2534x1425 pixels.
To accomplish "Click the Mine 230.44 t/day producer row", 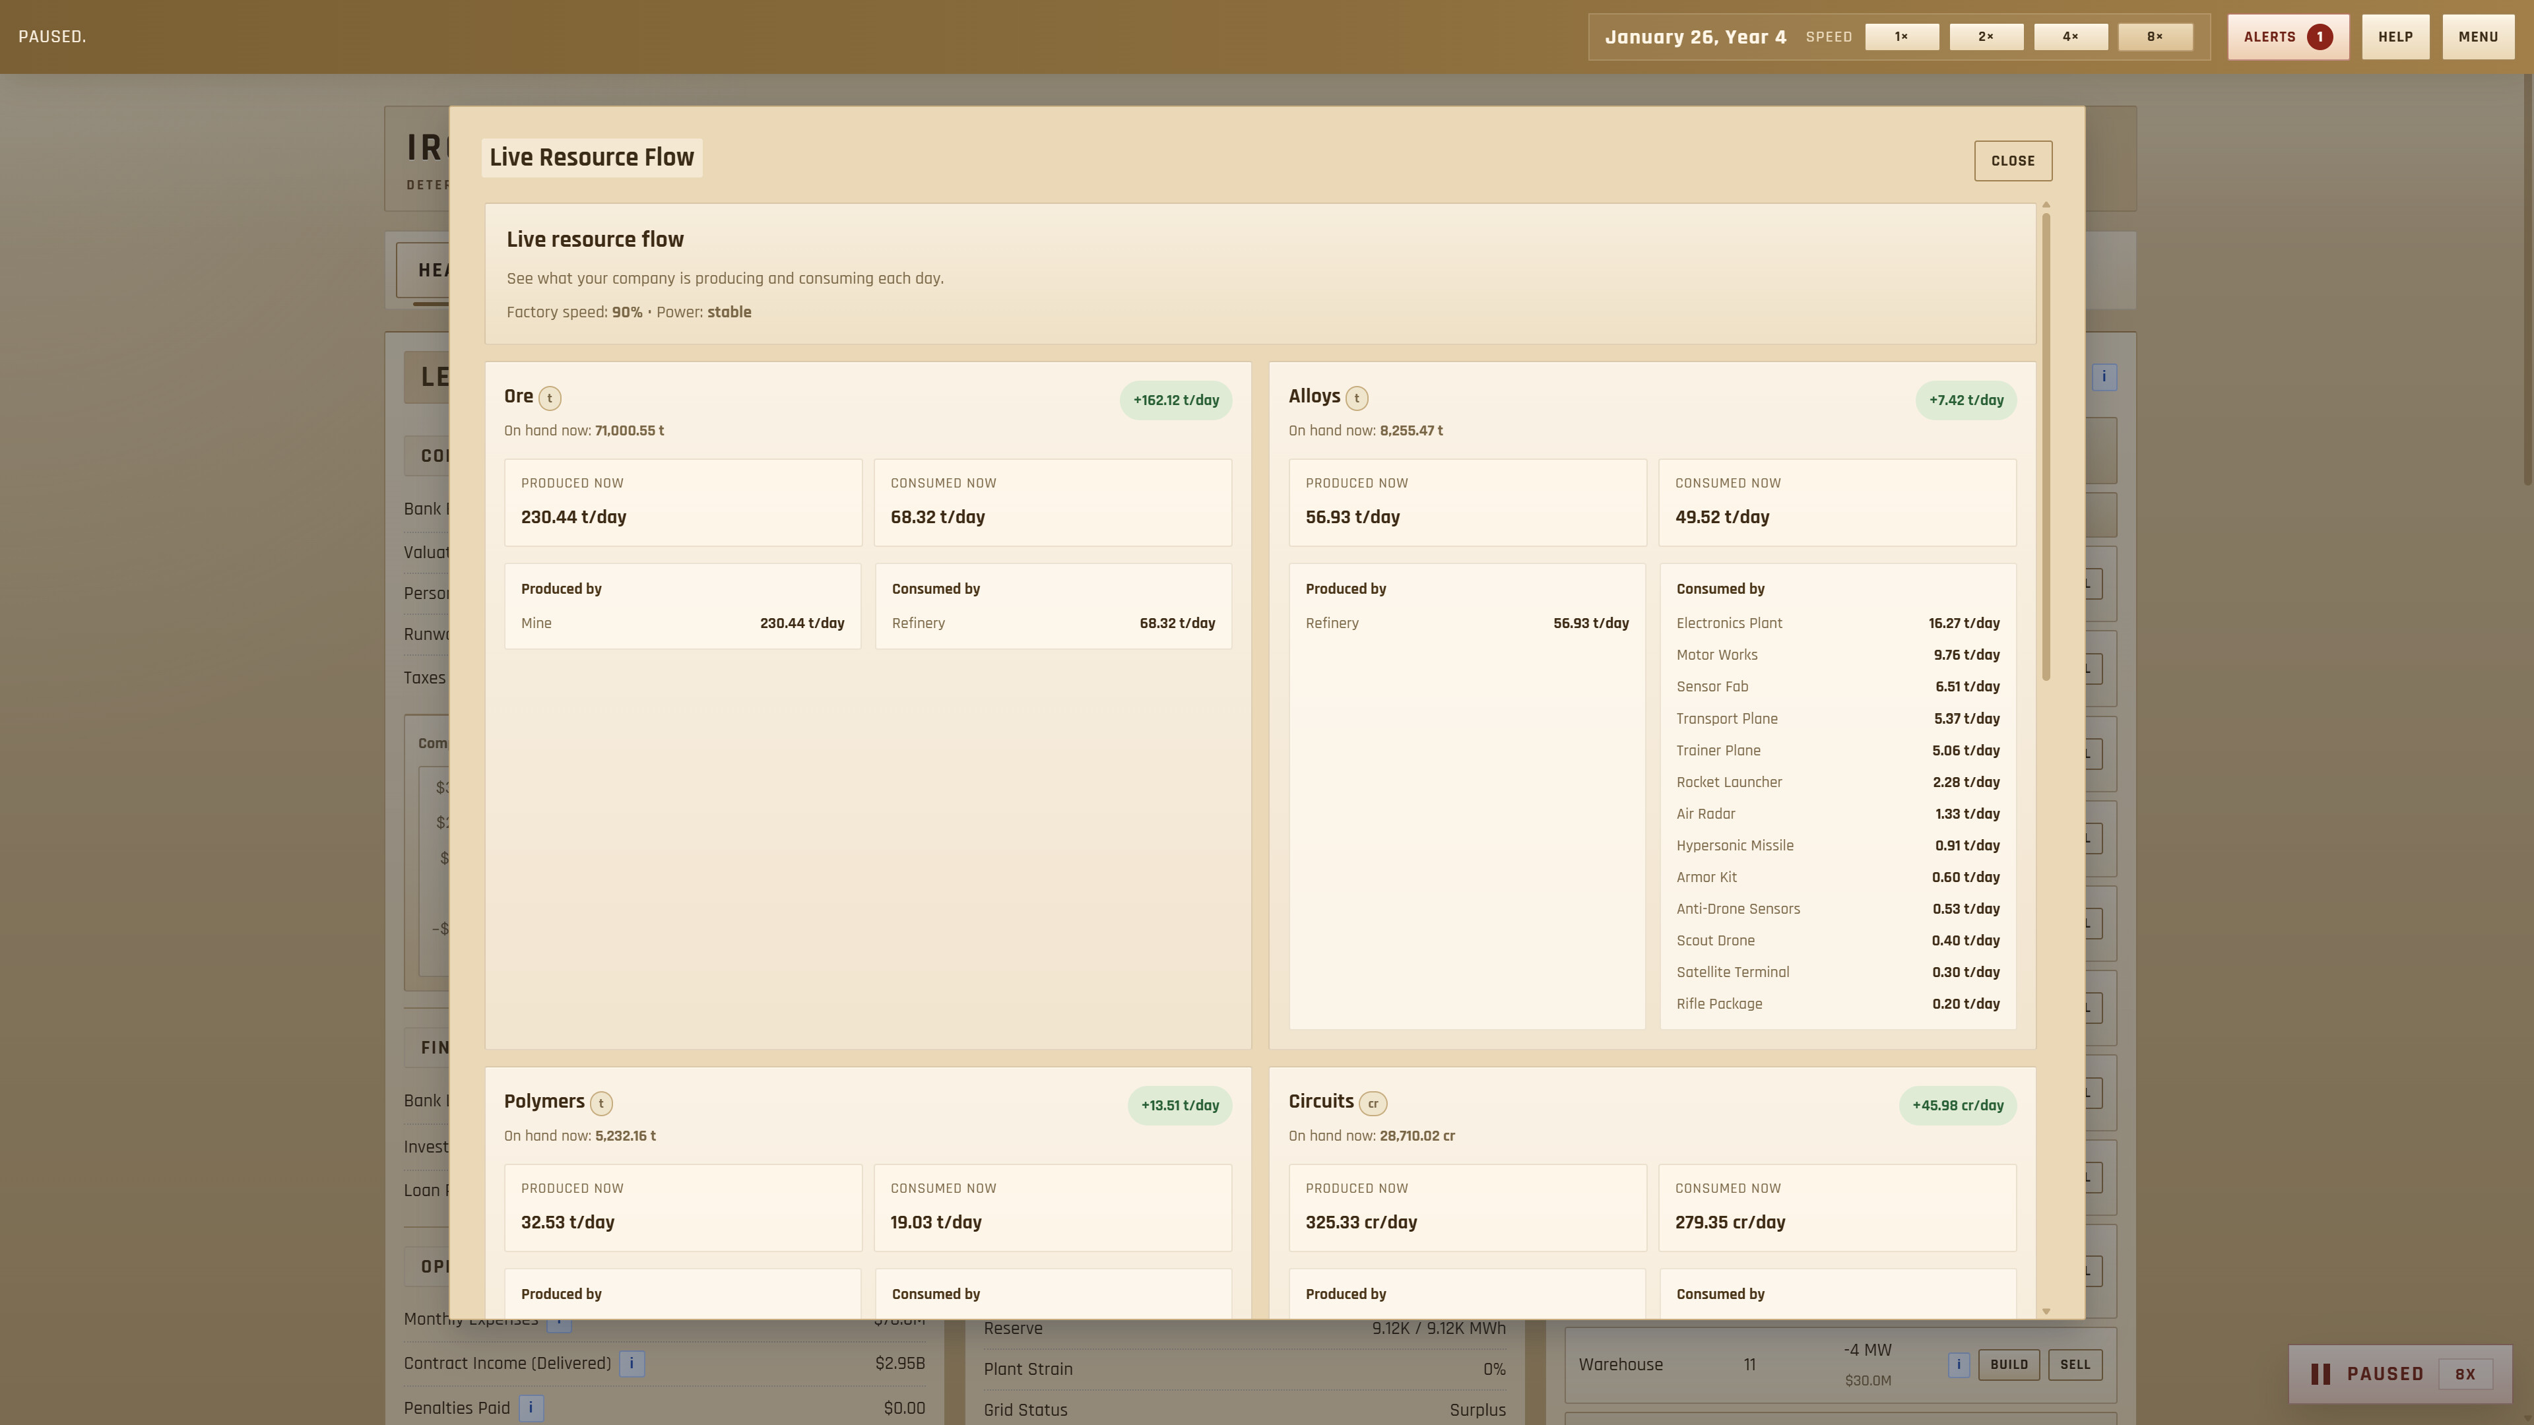I will (683, 623).
